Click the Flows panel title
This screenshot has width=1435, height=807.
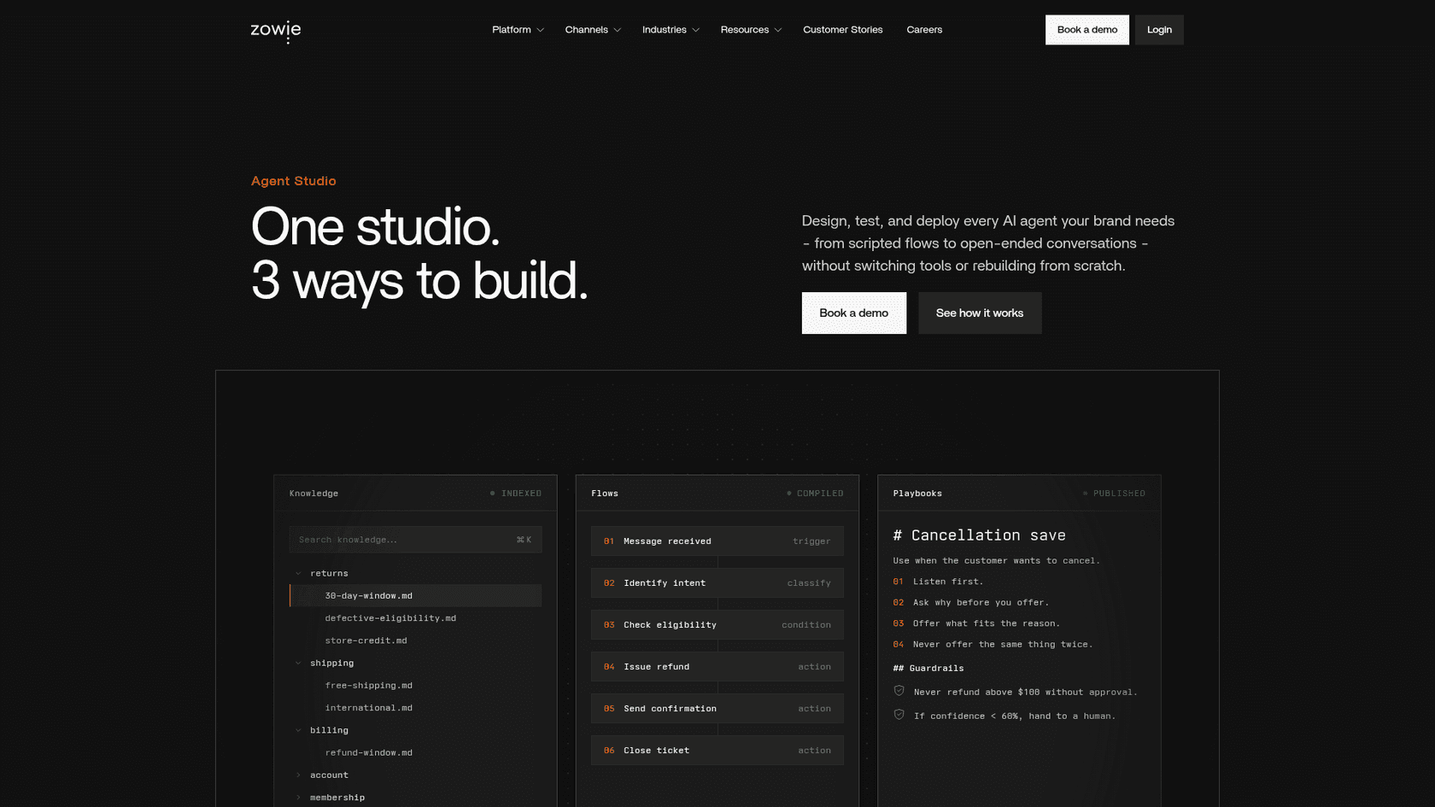[x=605, y=494]
